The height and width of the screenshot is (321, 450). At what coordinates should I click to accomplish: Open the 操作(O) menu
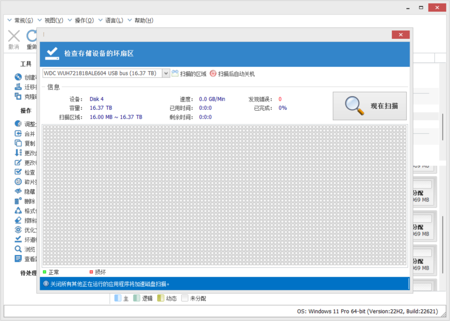coord(84,20)
